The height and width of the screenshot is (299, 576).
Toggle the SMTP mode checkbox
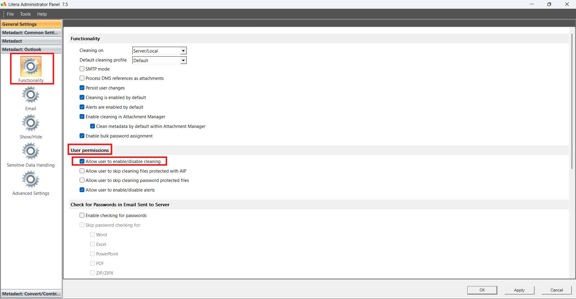[82, 69]
